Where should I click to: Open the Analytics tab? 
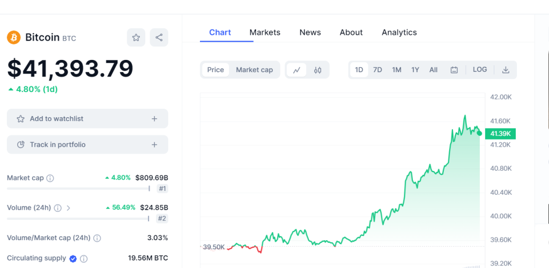tap(399, 33)
